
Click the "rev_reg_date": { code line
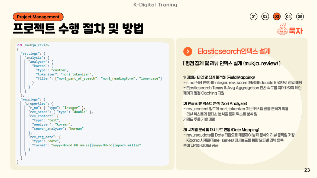pos(44,137)
